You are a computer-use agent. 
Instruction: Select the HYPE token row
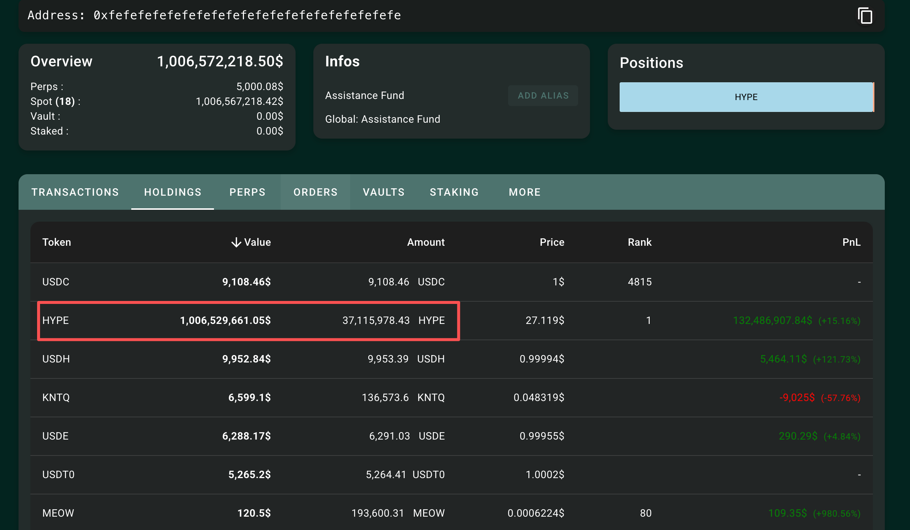click(56, 321)
